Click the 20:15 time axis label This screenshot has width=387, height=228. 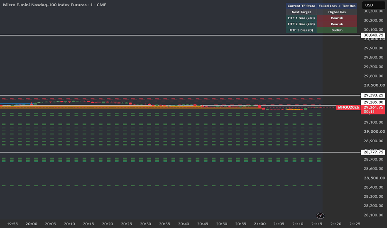pyautogui.click(x=88, y=224)
